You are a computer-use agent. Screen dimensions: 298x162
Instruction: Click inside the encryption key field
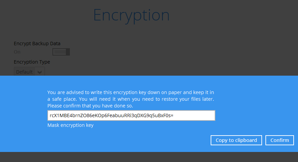[131, 115]
